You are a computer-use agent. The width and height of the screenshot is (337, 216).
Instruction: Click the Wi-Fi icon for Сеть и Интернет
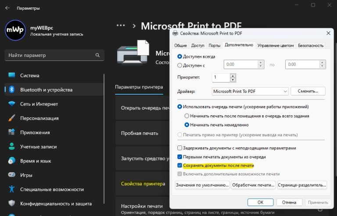pos(11,104)
